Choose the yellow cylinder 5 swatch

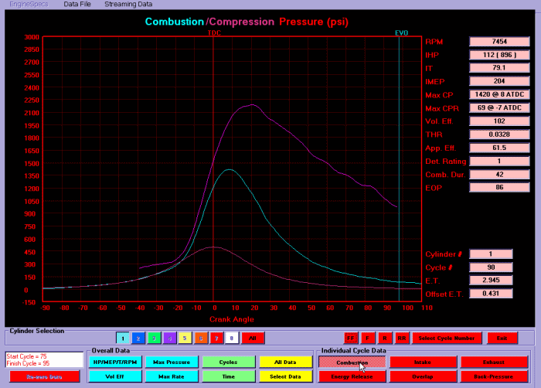184,338
